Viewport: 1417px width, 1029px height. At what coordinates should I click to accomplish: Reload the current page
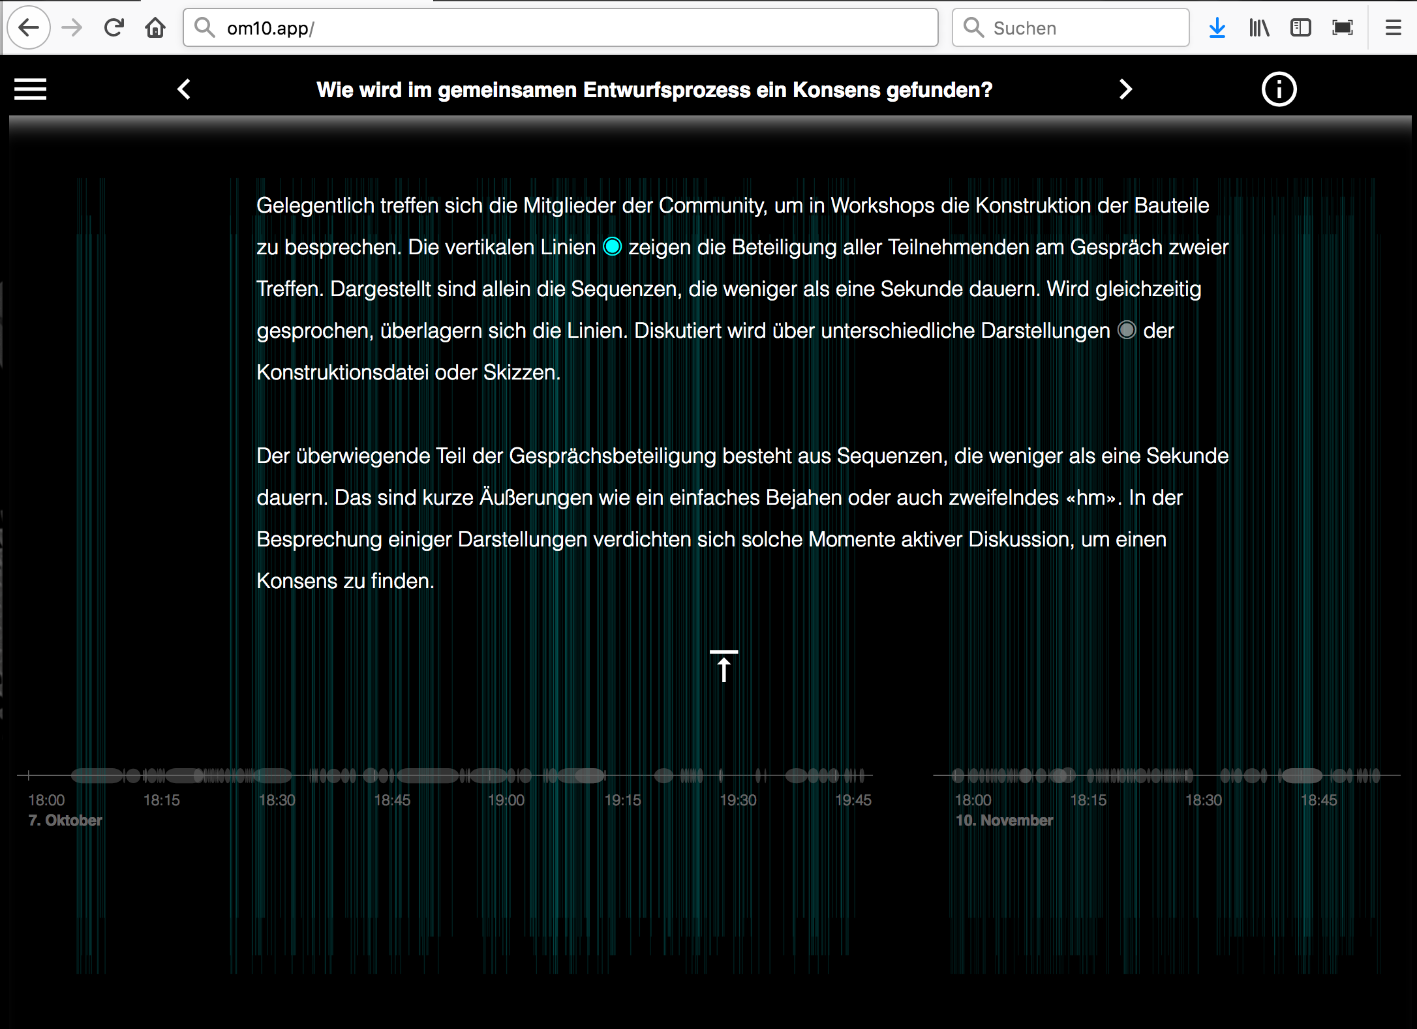(x=114, y=28)
